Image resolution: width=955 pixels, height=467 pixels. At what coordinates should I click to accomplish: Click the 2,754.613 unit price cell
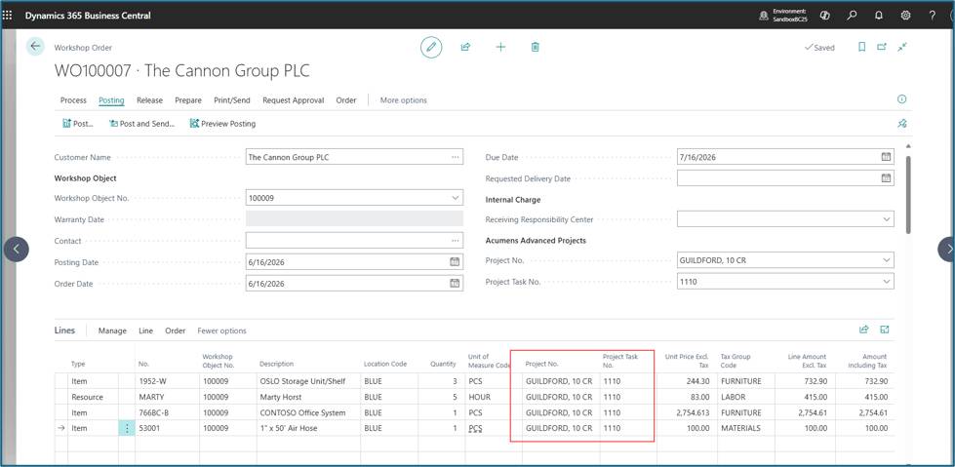click(x=689, y=412)
